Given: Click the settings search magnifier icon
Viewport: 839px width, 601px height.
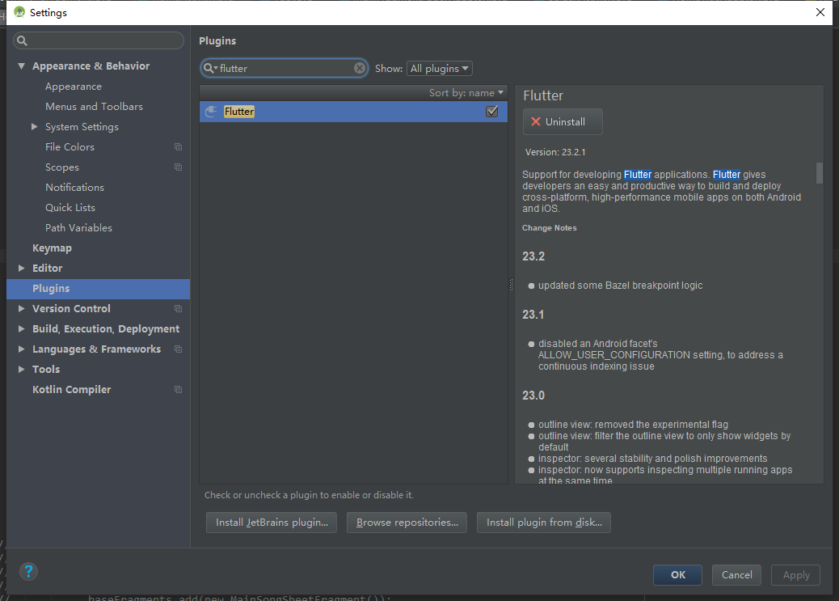Looking at the screenshot, I should 22,40.
